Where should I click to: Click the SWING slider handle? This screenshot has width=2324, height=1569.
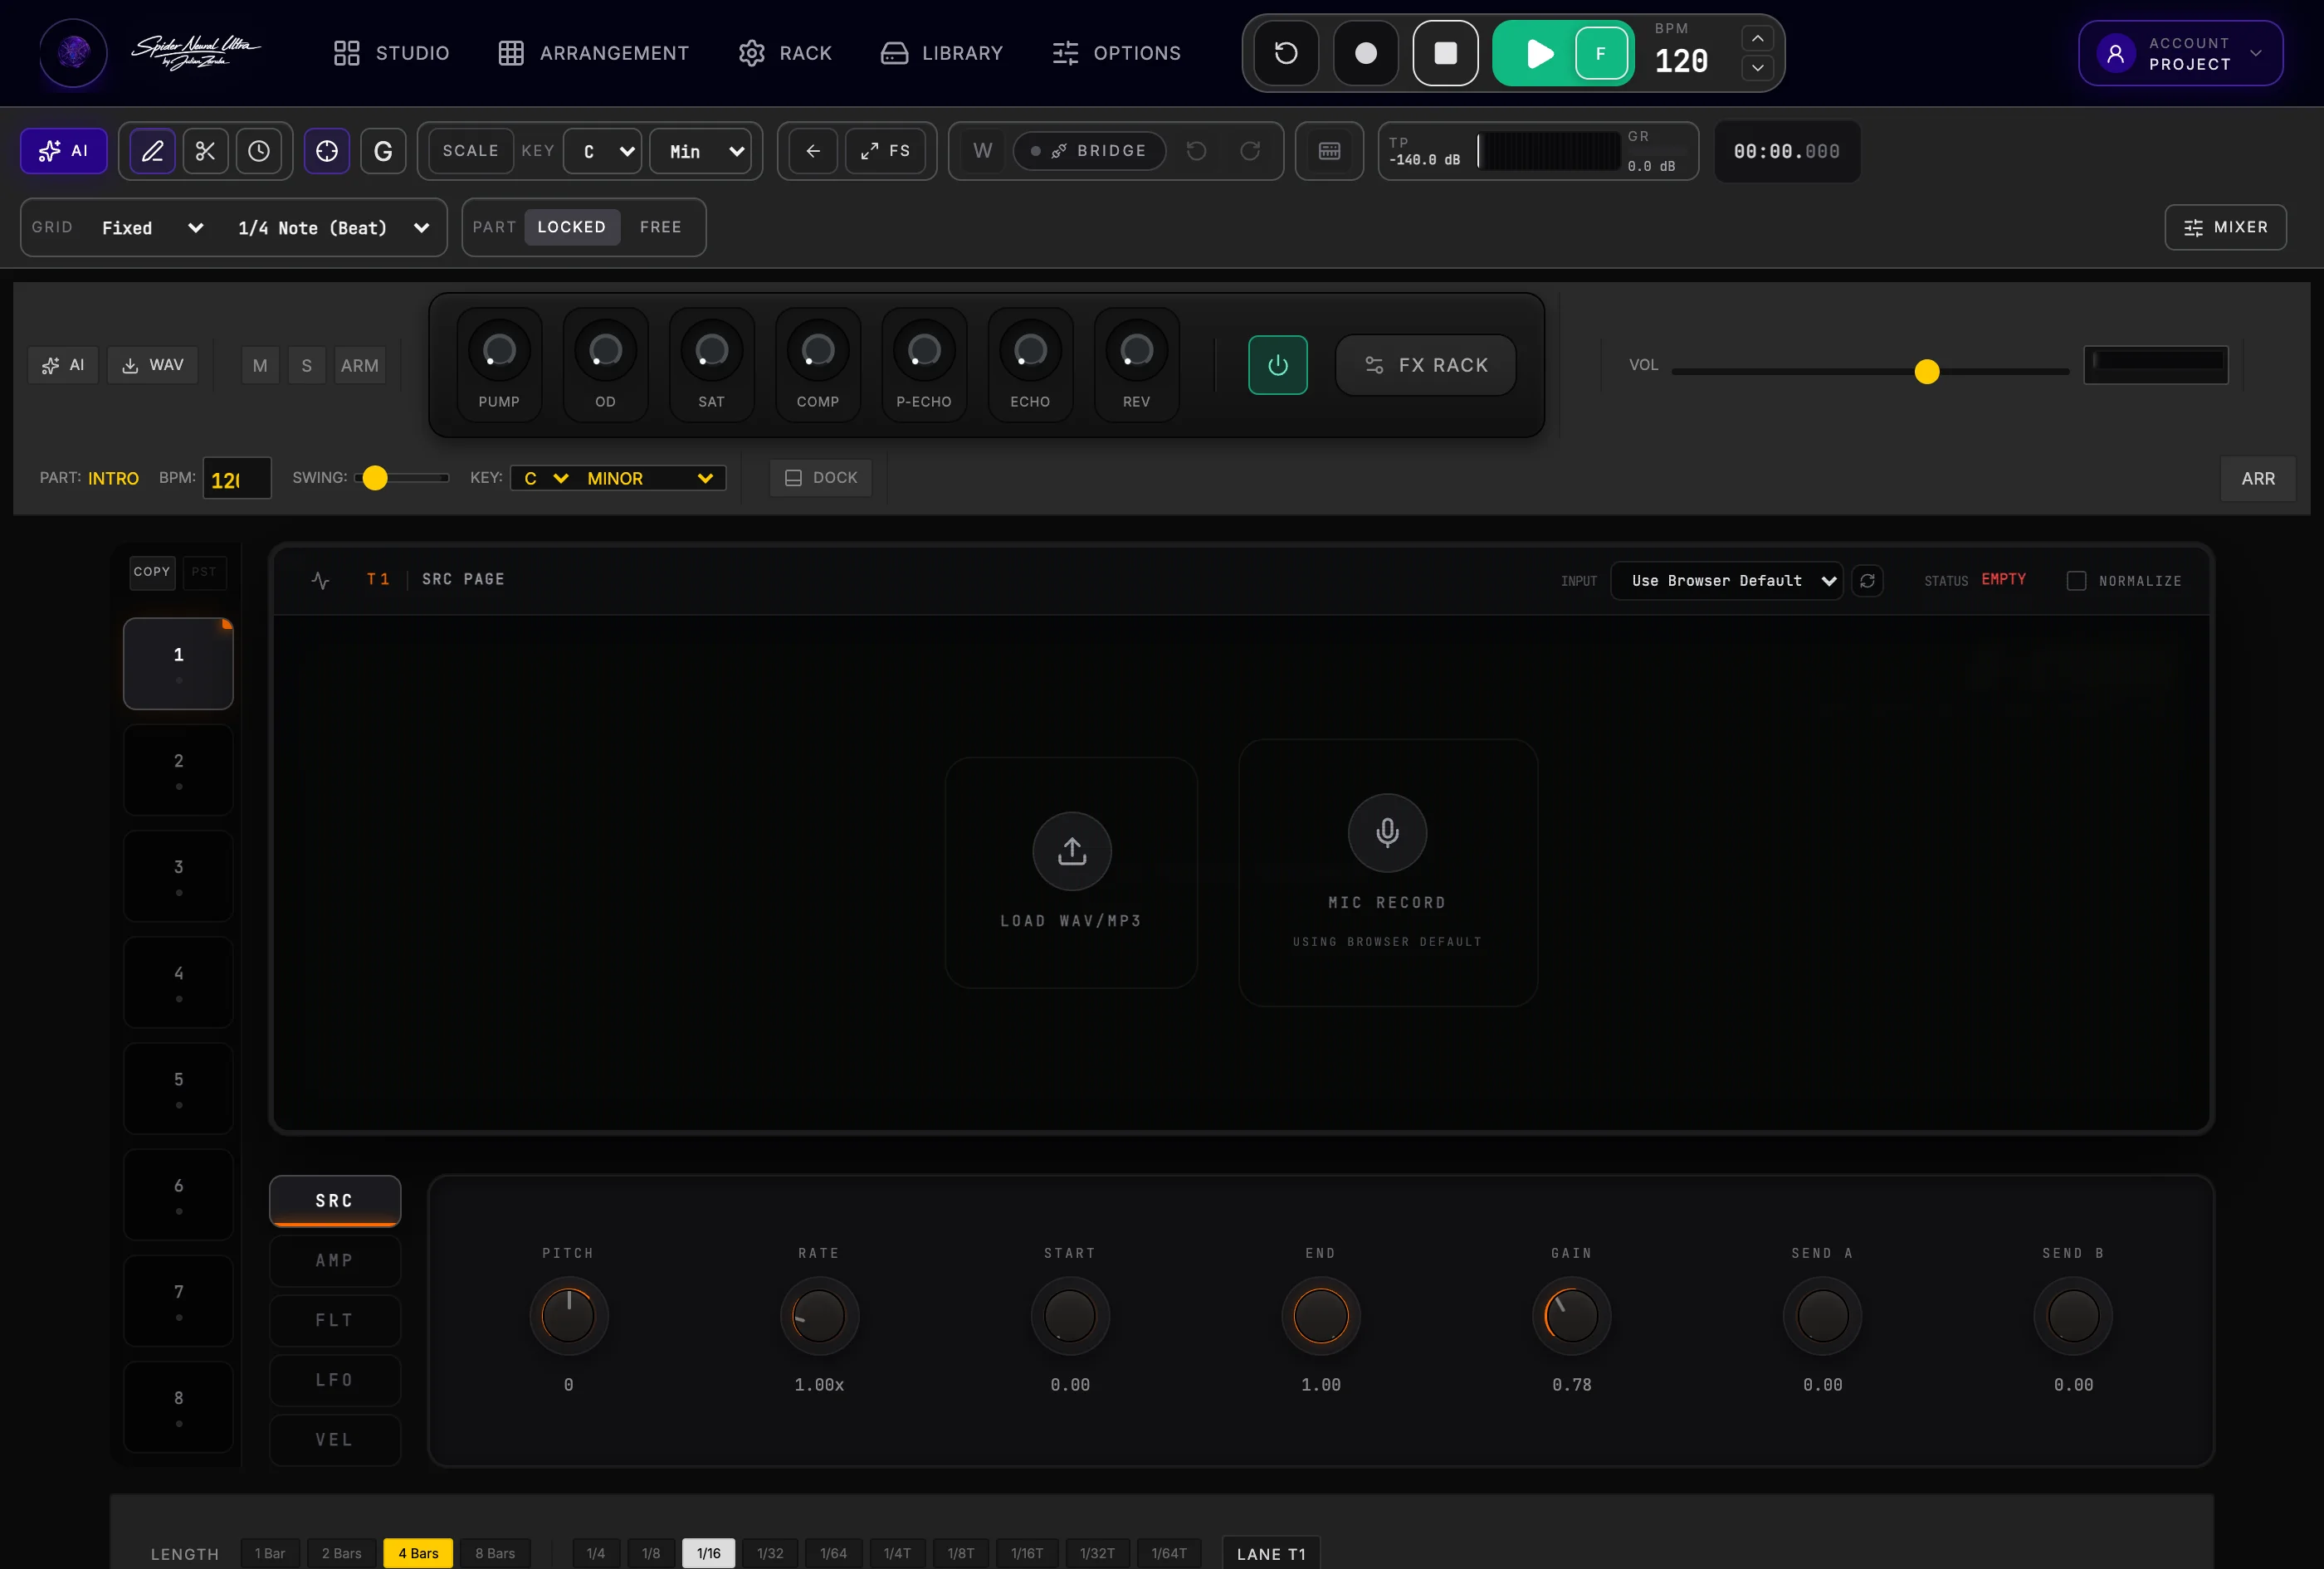pos(375,478)
